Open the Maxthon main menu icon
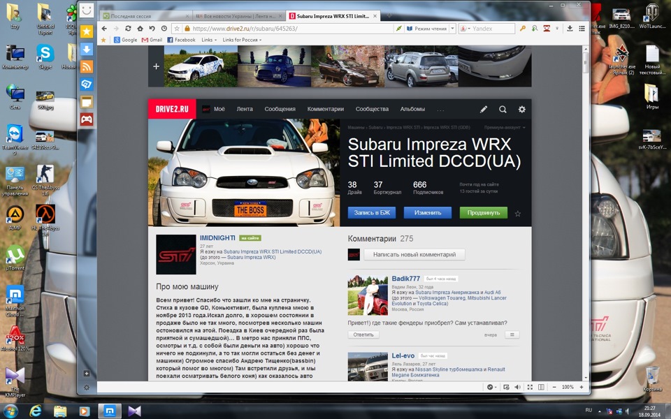671x419 pixels. tap(582, 29)
